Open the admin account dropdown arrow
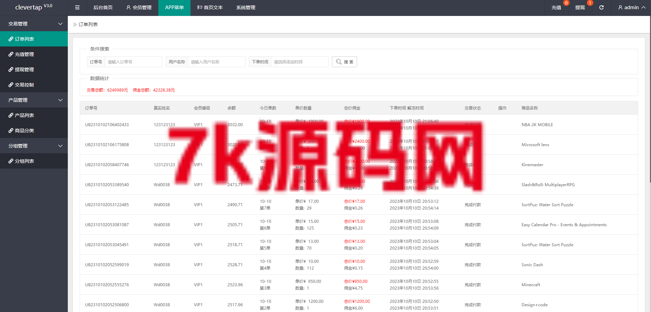The width and height of the screenshot is (651, 312). tap(644, 7)
